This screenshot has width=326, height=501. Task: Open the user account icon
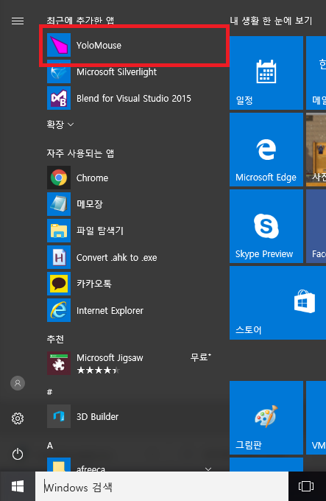click(x=18, y=383)
